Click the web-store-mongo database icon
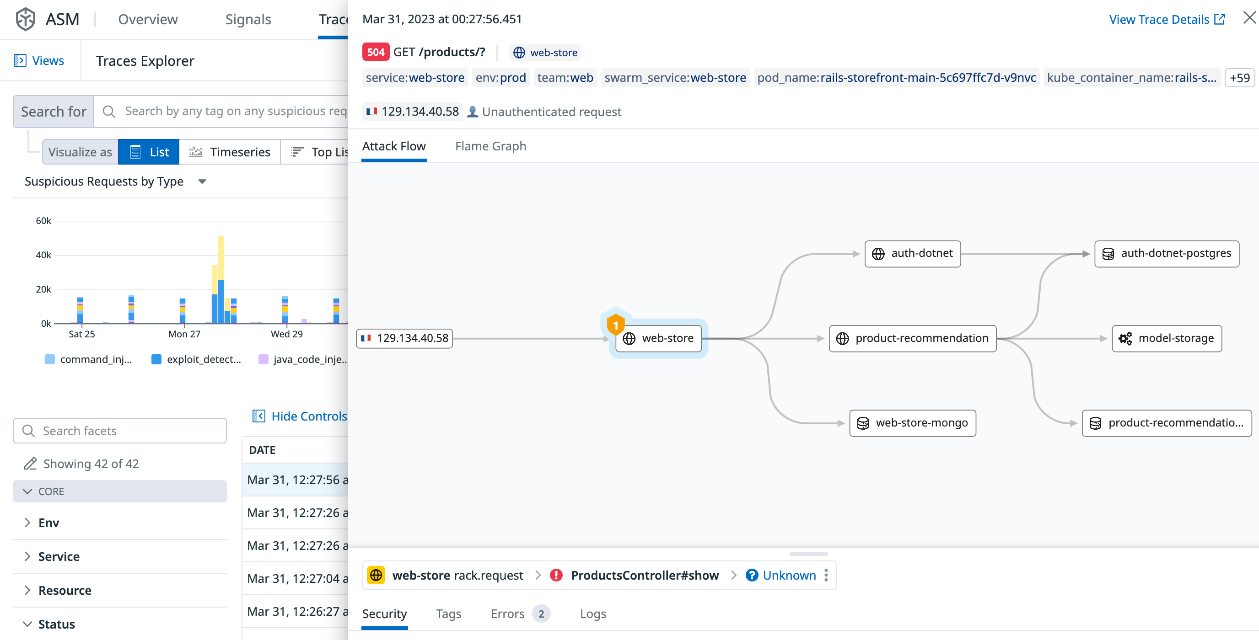Screen dimensions: 1259x640 pos(863,423)
